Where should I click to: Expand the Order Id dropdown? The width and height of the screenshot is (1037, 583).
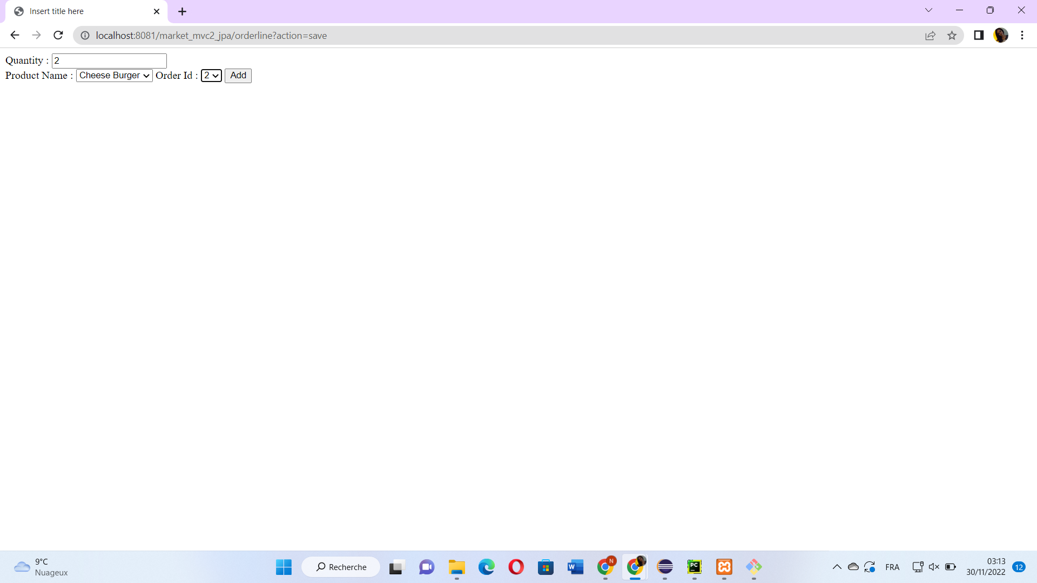point(211,76)
